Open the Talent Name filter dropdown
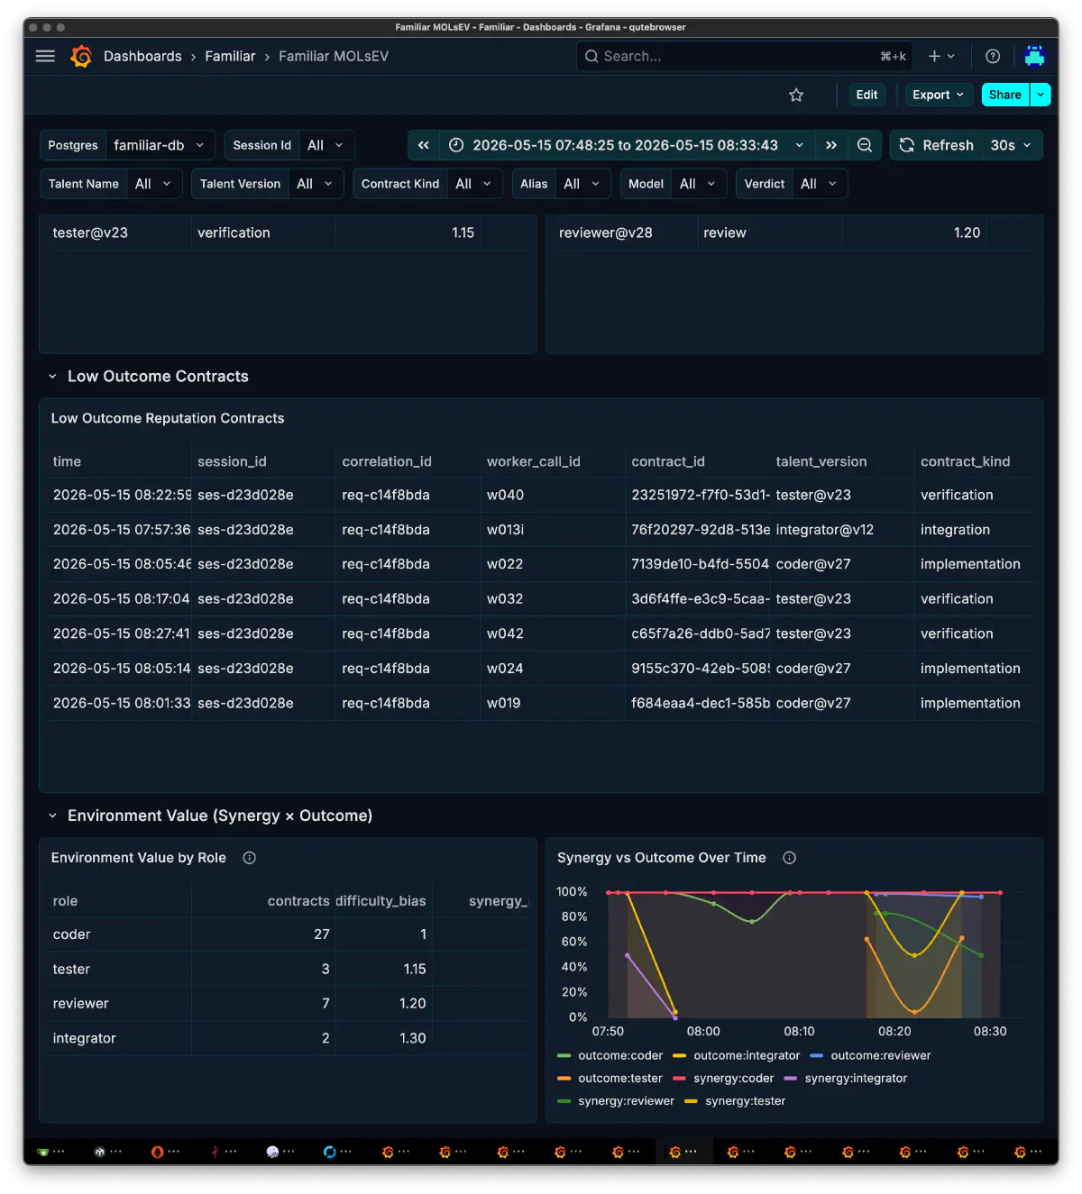Viewport: 1082px width, 1194px height. tap(154, 184)
